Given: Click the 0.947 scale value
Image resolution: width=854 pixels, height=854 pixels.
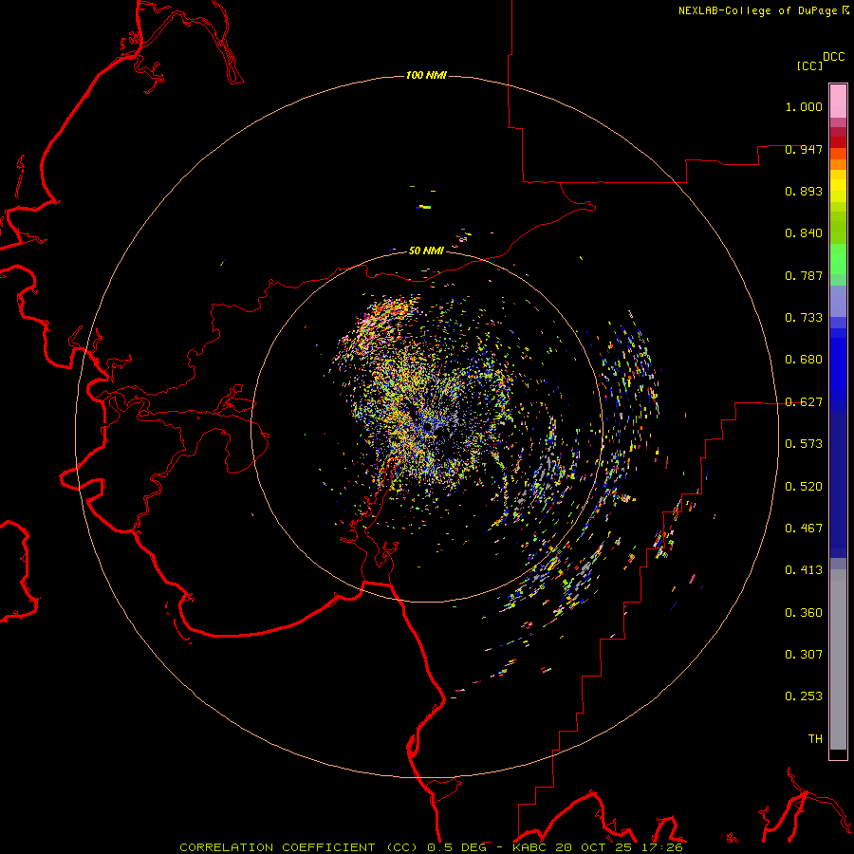Looking at the screenshot, I should click(x=804, y=149).
